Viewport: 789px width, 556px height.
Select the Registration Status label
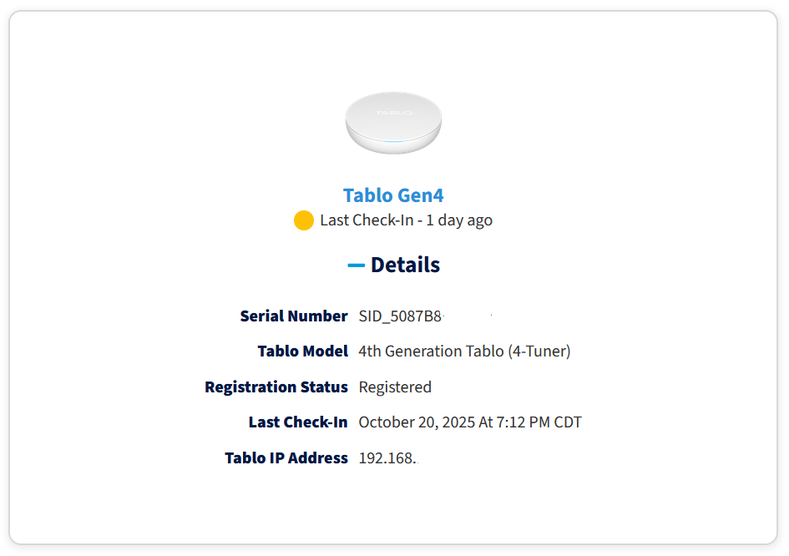click(x=276, y=387)
